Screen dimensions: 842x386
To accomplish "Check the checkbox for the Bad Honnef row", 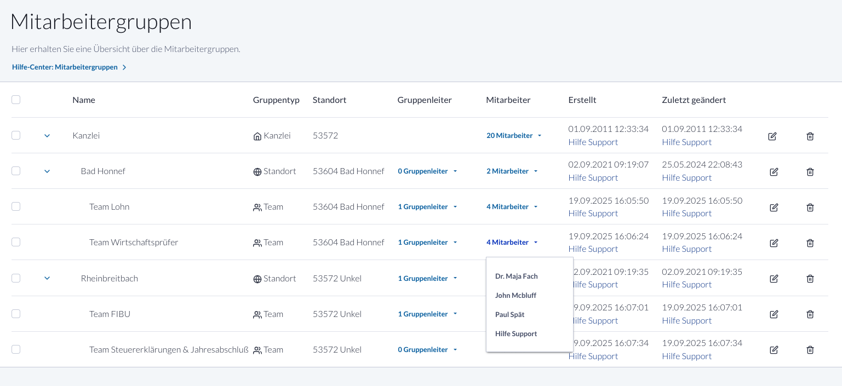I will point(16,171).
